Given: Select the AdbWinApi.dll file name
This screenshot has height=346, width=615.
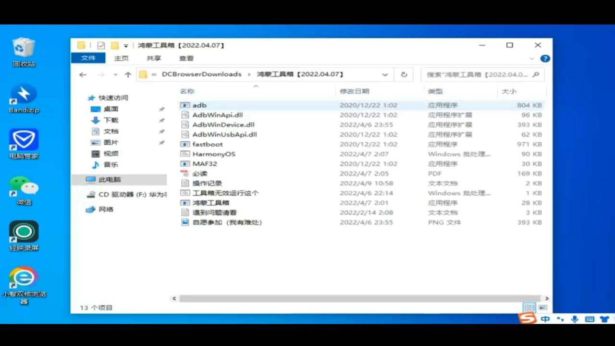Looking at the screenshot, I should point(218,115).
